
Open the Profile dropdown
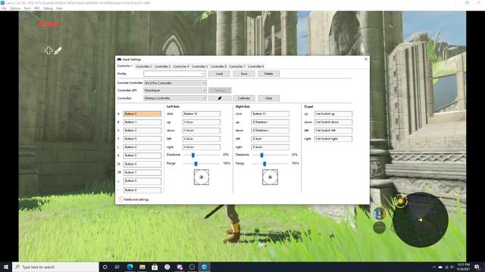click(x=174, y=74)
